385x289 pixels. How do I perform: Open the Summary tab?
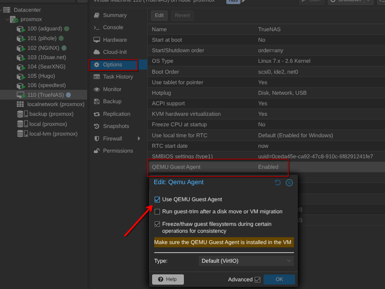tap(115, 15)
